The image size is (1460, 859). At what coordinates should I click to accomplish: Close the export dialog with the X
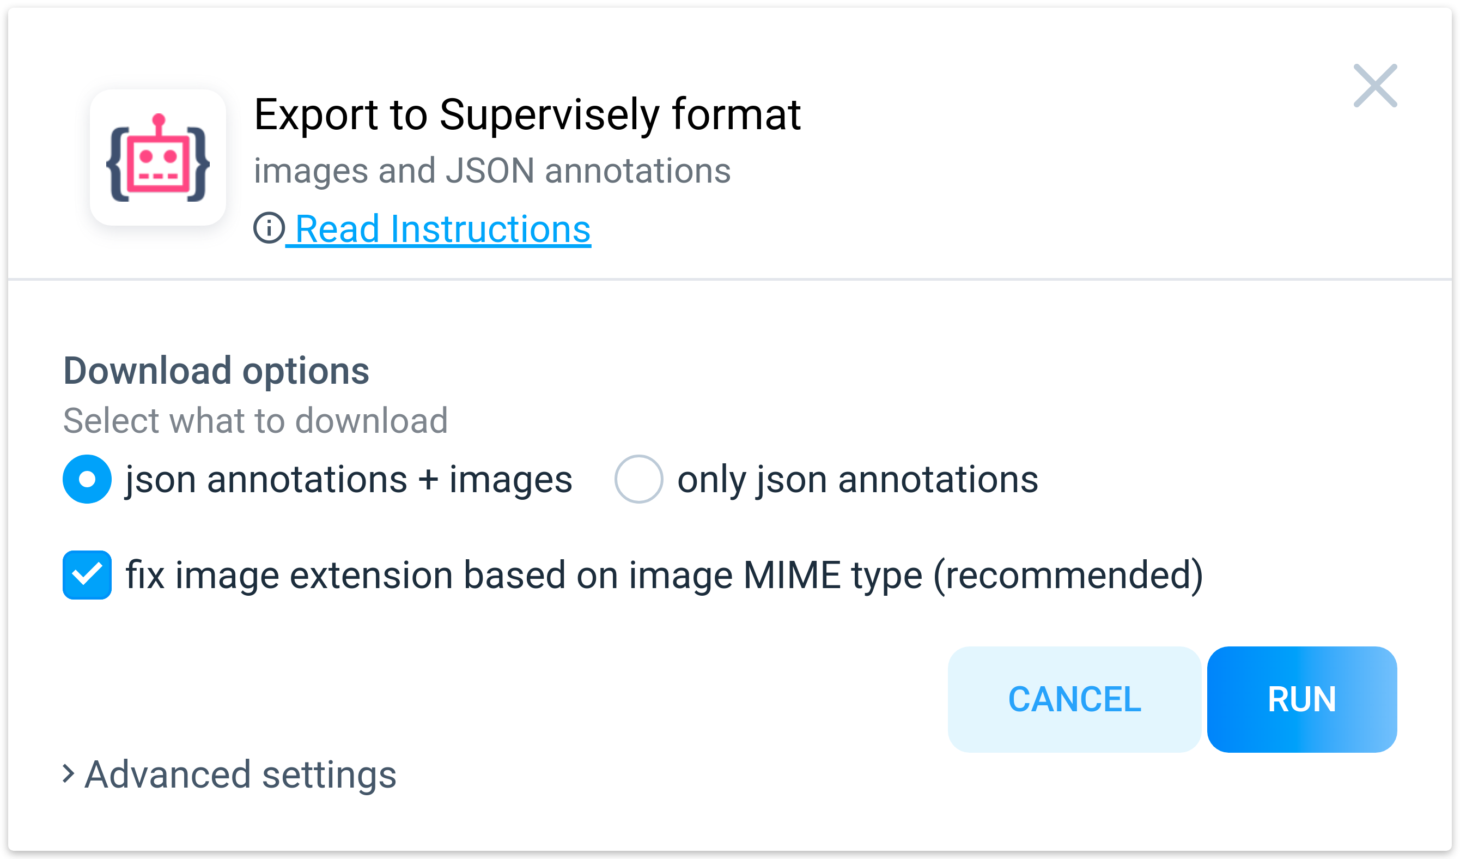[1375, 86]
